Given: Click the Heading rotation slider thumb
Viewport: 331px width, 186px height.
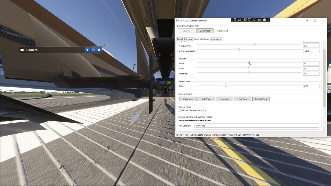Looking at the screenshot, I should [x=249, y=73].
